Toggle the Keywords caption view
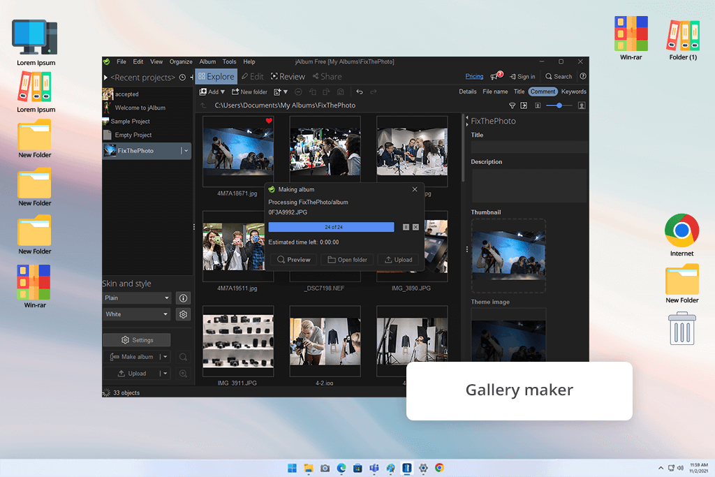This screenshot has width=715, height=477. tap(574, 91)
